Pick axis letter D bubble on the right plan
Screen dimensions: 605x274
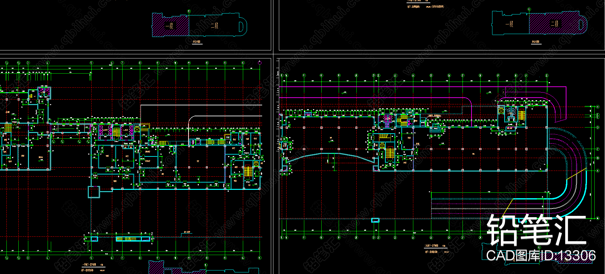point(598,128)
